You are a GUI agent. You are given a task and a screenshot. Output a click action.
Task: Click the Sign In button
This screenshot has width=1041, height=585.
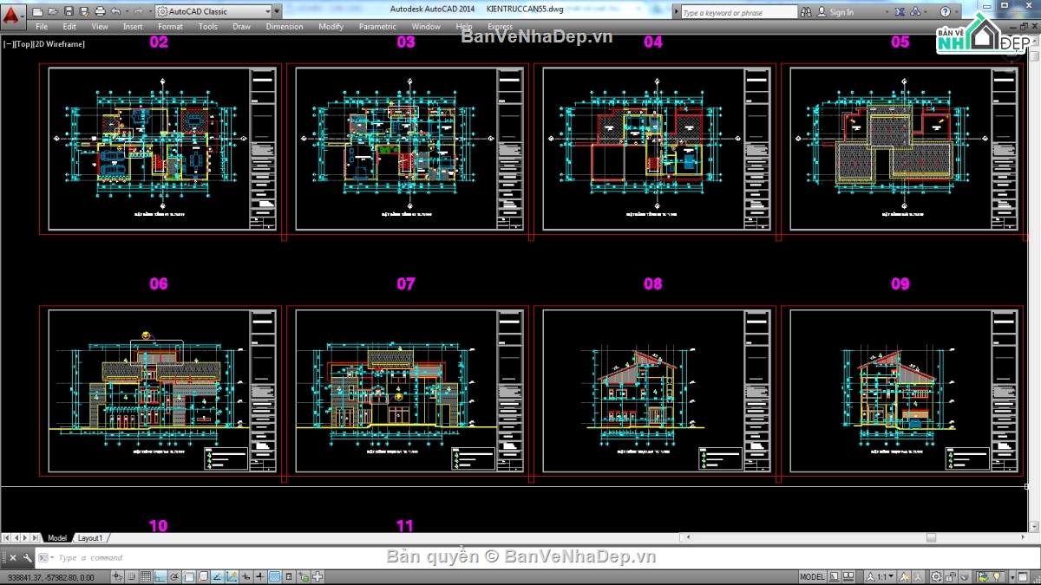click(x=841, y=12)
